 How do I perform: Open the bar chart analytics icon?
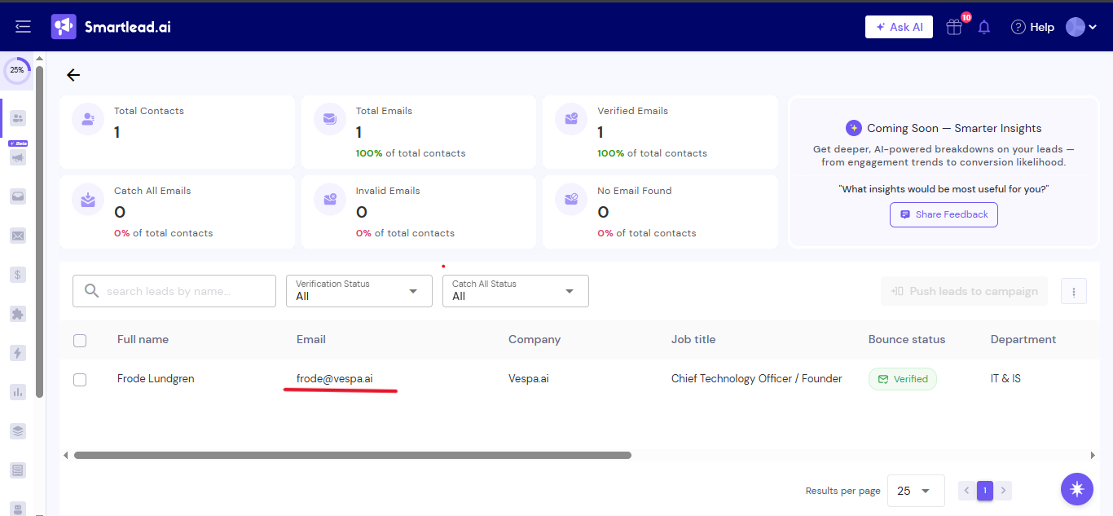[x=18, y=392]
